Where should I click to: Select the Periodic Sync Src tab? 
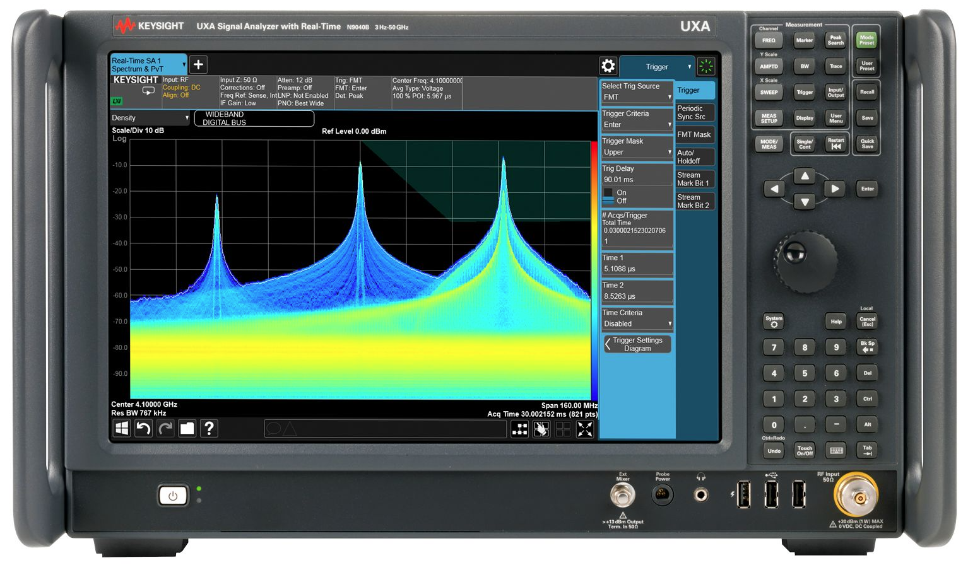tap(695, 113)
